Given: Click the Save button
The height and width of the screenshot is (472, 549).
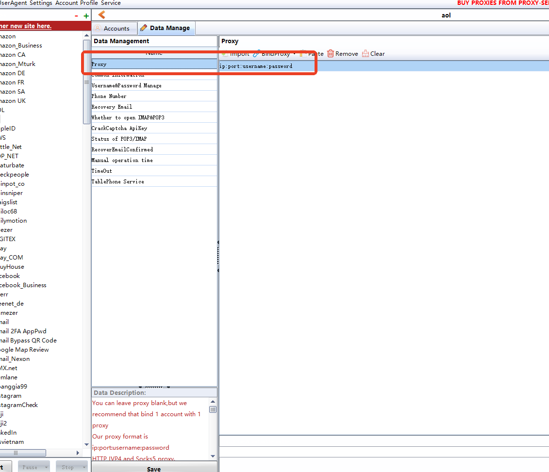Looking at the screenshot, I should coord(154,468).
